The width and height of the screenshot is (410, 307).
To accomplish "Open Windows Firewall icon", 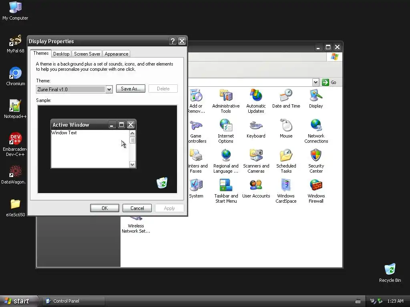I will point(316,191).
